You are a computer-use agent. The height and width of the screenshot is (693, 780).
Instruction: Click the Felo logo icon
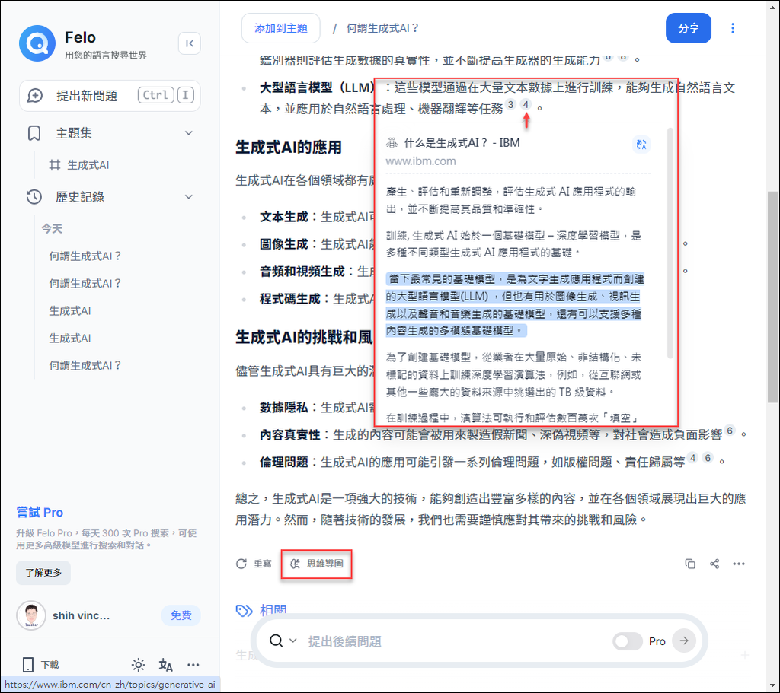pyautogui.click(x=37, y=43)
